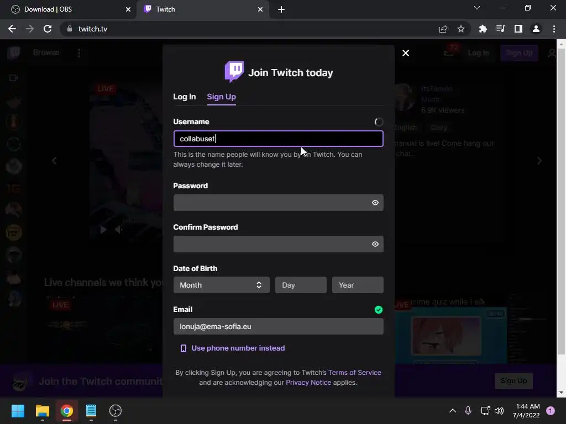Close the Join Twitch sign-up dialog

click(x=406, y=53)
